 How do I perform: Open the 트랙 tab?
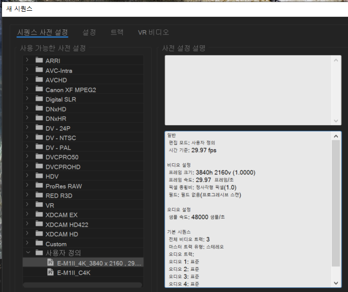click(117, 32)
